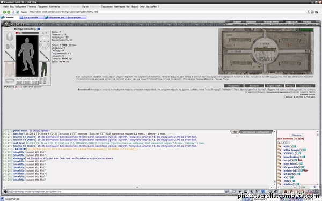Image resolution: width=322 pixels, height=201 pixels.
Task: Open info icon next to Всегда онлайн
Action: (x=39, y=29)
